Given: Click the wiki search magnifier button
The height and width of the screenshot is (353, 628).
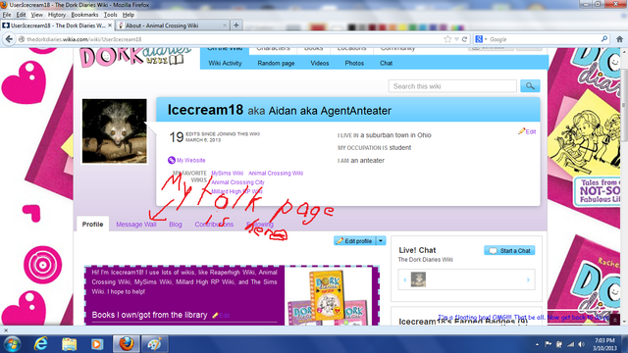Looking at the screenshot, I should (530, 86).
